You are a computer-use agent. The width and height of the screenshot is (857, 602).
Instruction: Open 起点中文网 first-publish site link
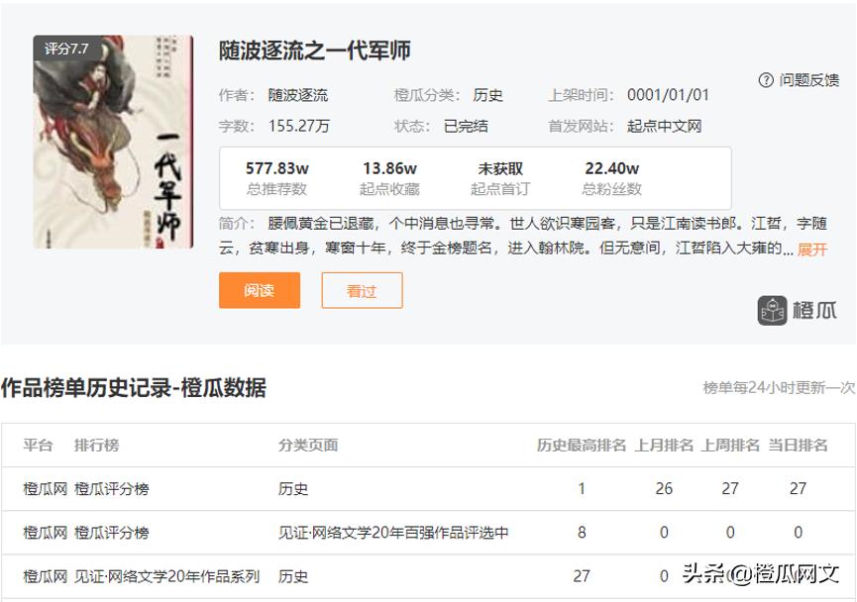pyautogui.click(x=665, y=126)
